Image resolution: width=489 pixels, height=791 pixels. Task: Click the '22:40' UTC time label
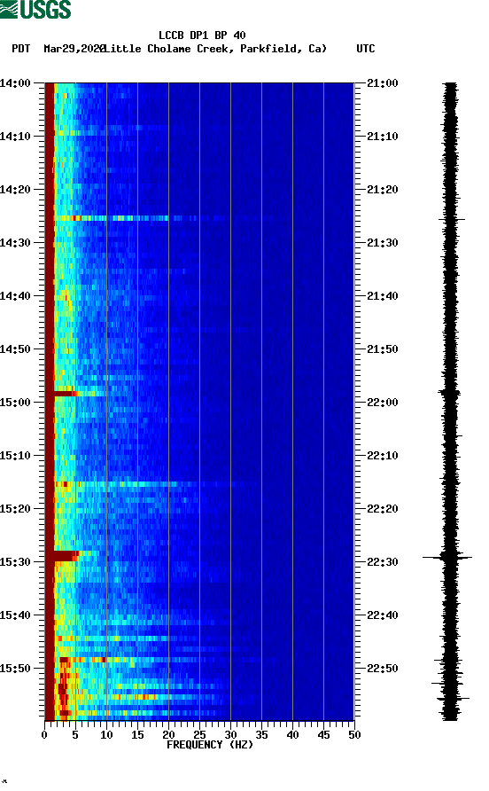(x=383, y=615)
